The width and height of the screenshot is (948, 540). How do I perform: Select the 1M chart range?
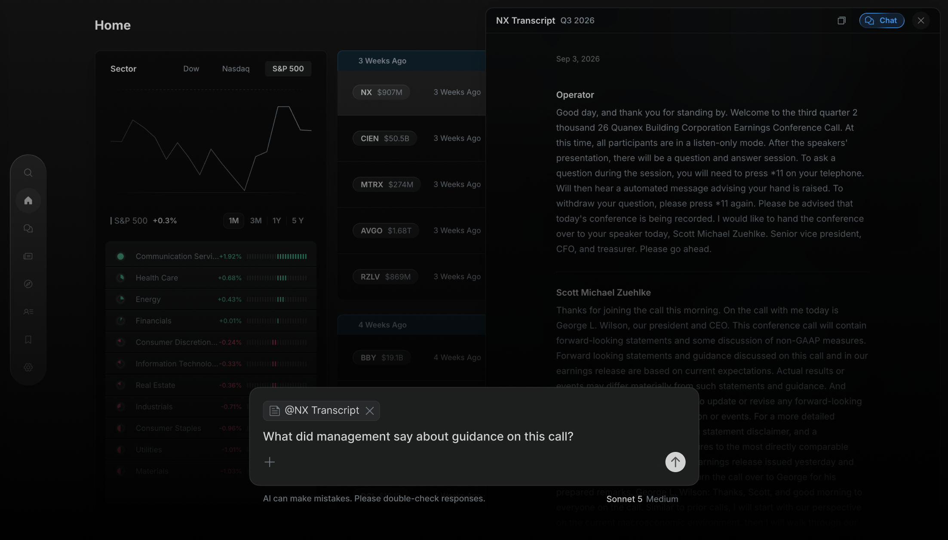233,221
